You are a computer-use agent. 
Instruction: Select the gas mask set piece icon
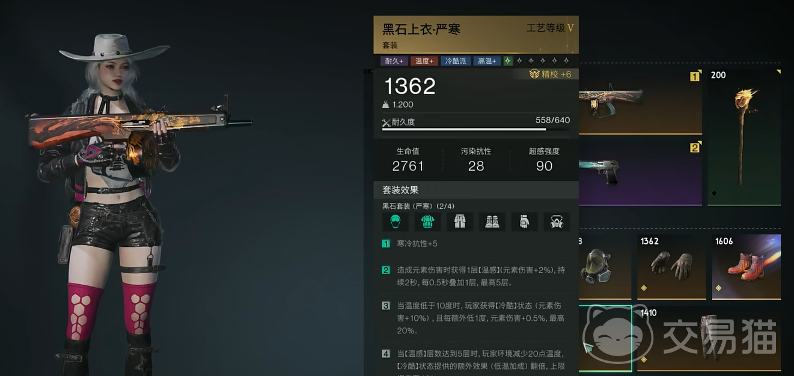click(x=557, y=222)
